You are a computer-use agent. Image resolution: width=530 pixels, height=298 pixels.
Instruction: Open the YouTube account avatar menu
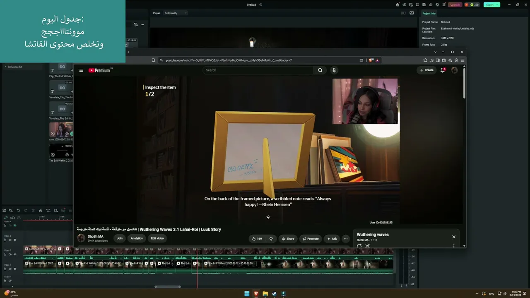[x=454, y=70]
